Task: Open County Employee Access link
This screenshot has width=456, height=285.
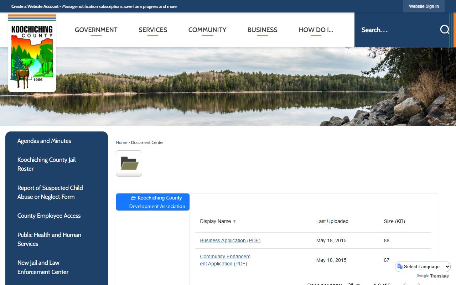Action: click(49, 216)
